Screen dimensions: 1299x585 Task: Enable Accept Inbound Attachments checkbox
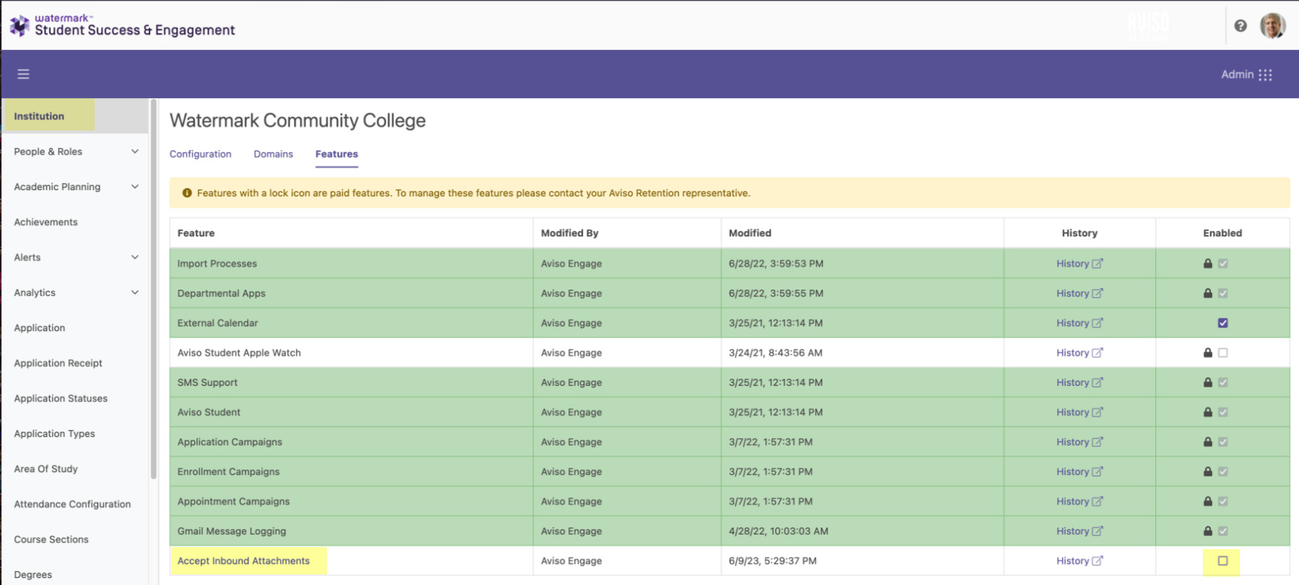click(1223, 561)
